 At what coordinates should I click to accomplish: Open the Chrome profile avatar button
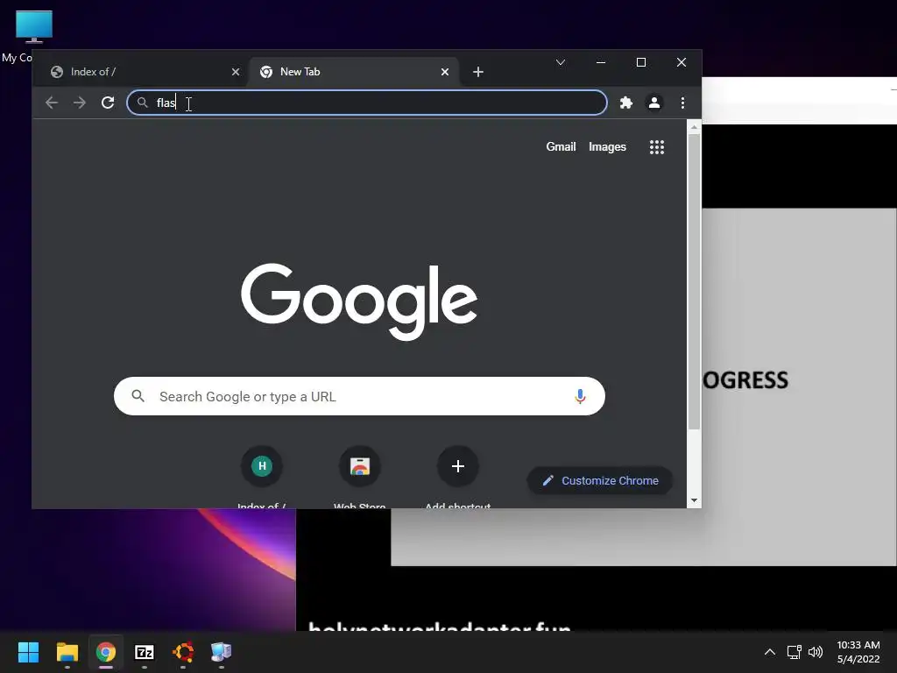653,103
